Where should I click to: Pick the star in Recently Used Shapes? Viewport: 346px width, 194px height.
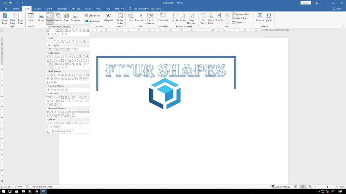tap(66, 34)
